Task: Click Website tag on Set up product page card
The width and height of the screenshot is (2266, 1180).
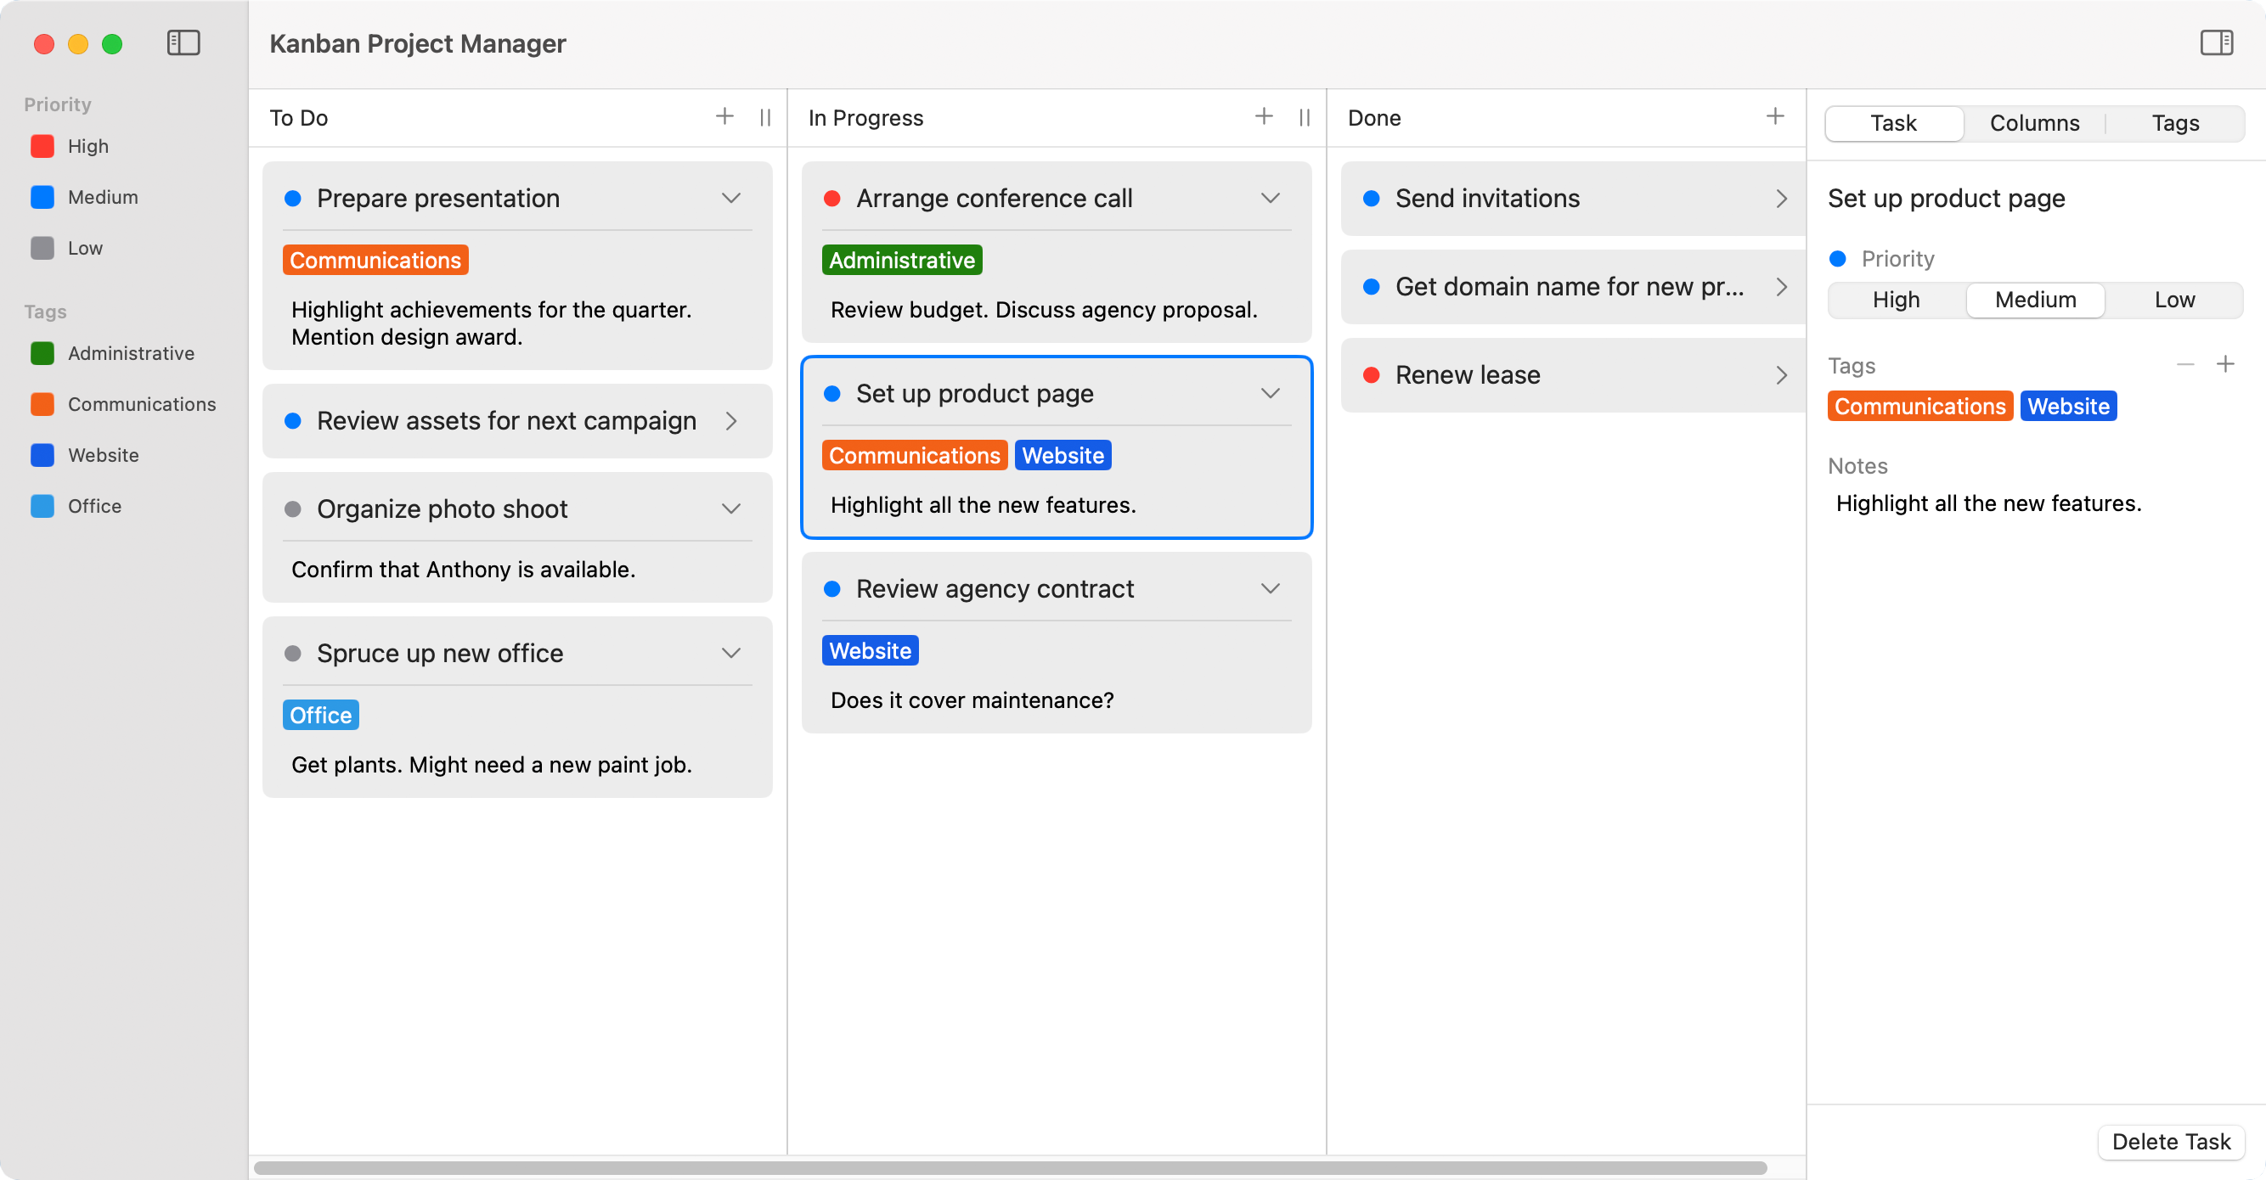Action: click(1063, 456)
